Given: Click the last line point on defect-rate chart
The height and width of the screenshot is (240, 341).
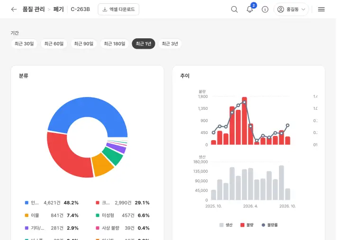Looking at the screenshot, I should (x=288, y=125).
